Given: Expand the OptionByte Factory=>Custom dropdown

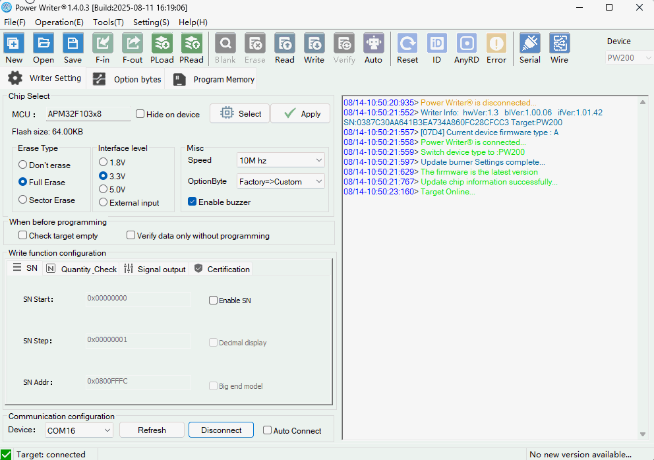Looking at the screenshot, I should 280,181.
